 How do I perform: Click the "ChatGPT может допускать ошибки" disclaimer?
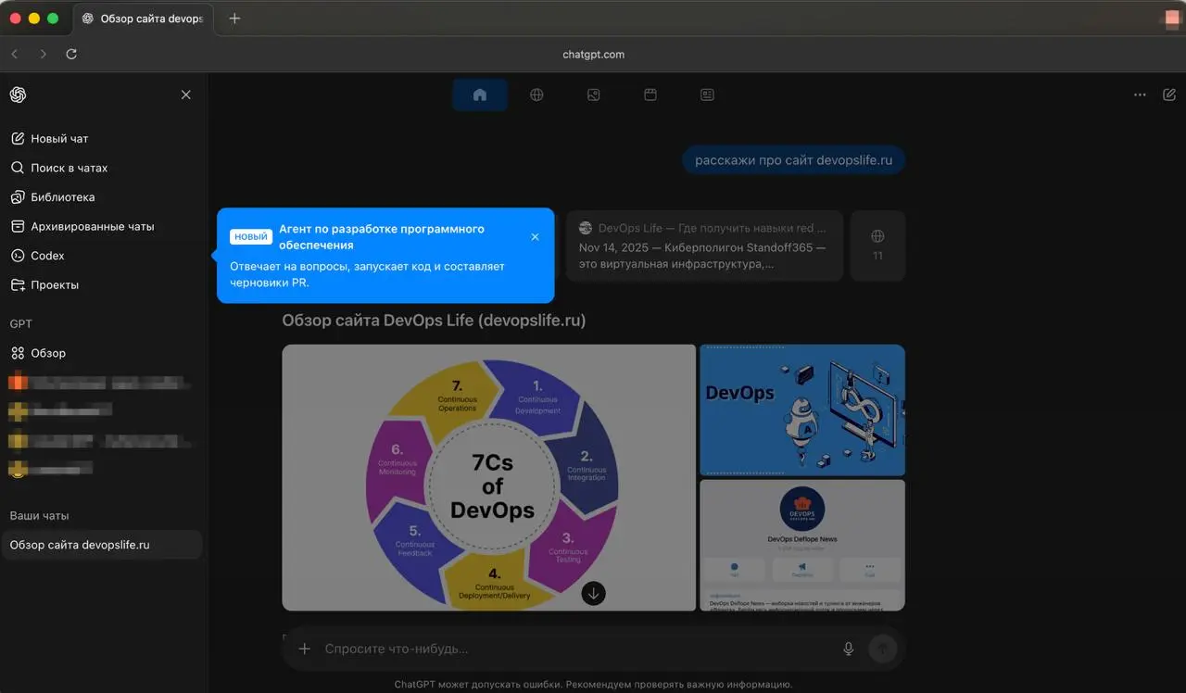593,685
